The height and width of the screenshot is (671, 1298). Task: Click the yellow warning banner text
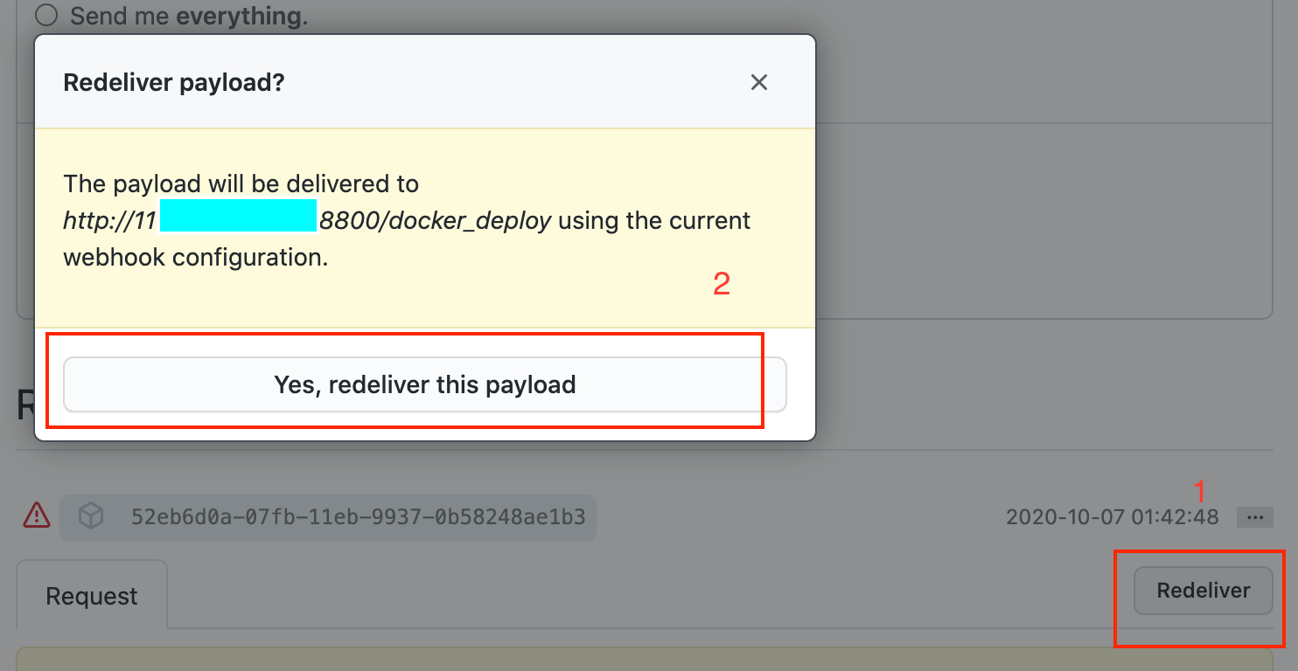click(x=241, y=183)
